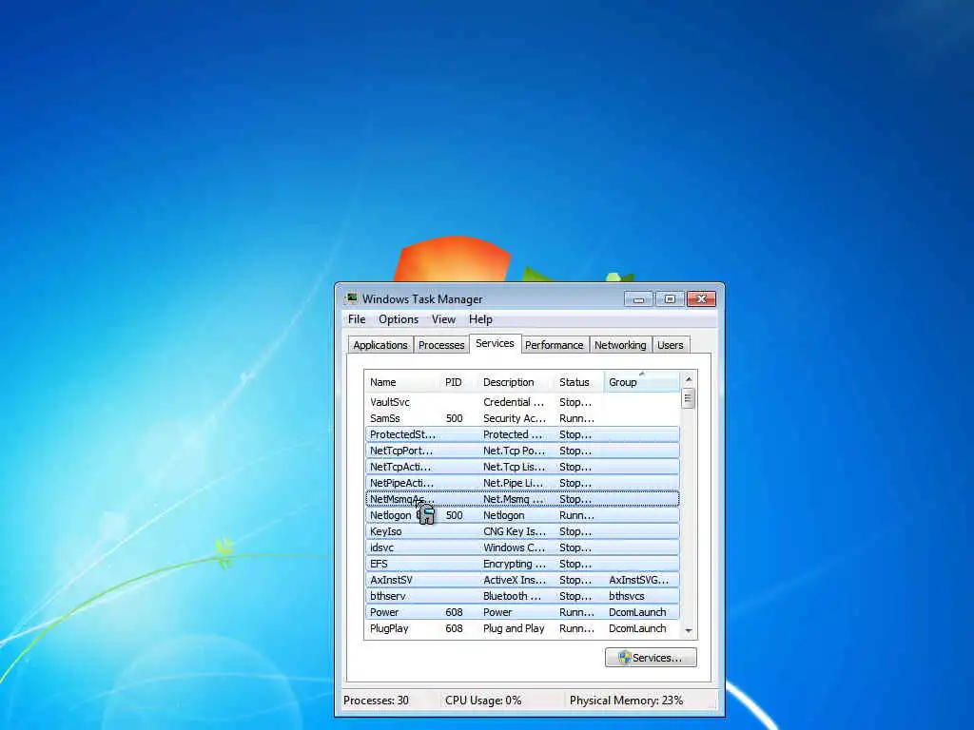This screenshot has width=974, height=730.
Task: Maximize the Task Manager window
Action: coord(670,299)
